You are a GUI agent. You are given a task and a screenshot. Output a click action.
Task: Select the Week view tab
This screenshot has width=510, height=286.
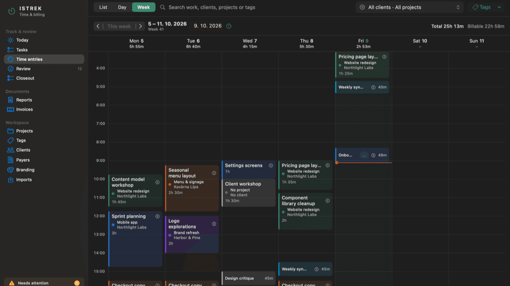coord(144,7)
